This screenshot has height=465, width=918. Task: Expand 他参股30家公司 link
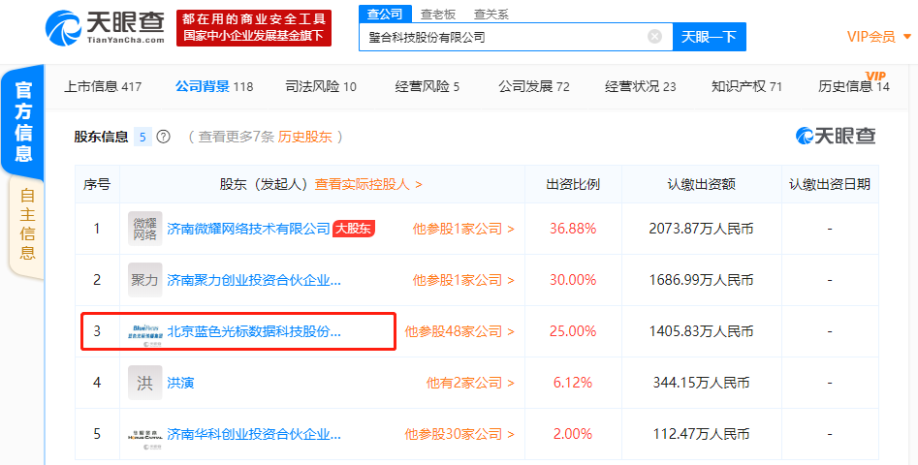tap(459, 435)
